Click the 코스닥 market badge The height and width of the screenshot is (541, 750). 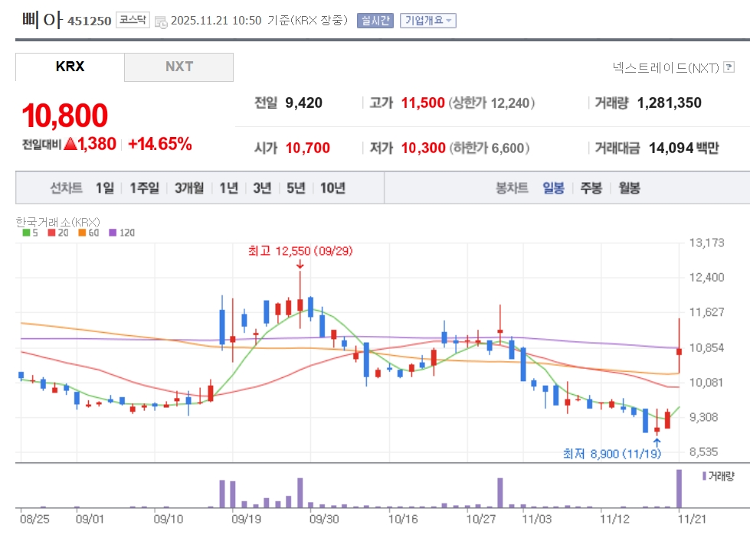(x=133, y=20)
